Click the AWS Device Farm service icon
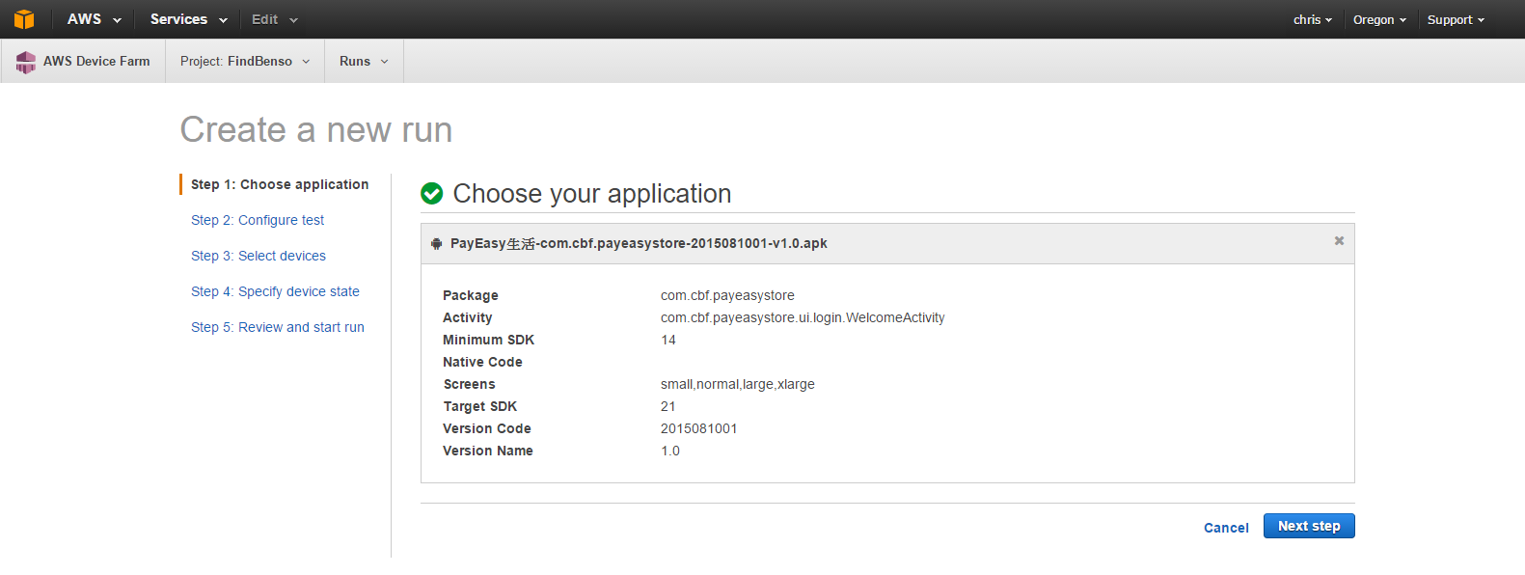Screen dimensions: 1525x575 pos(26,62)
